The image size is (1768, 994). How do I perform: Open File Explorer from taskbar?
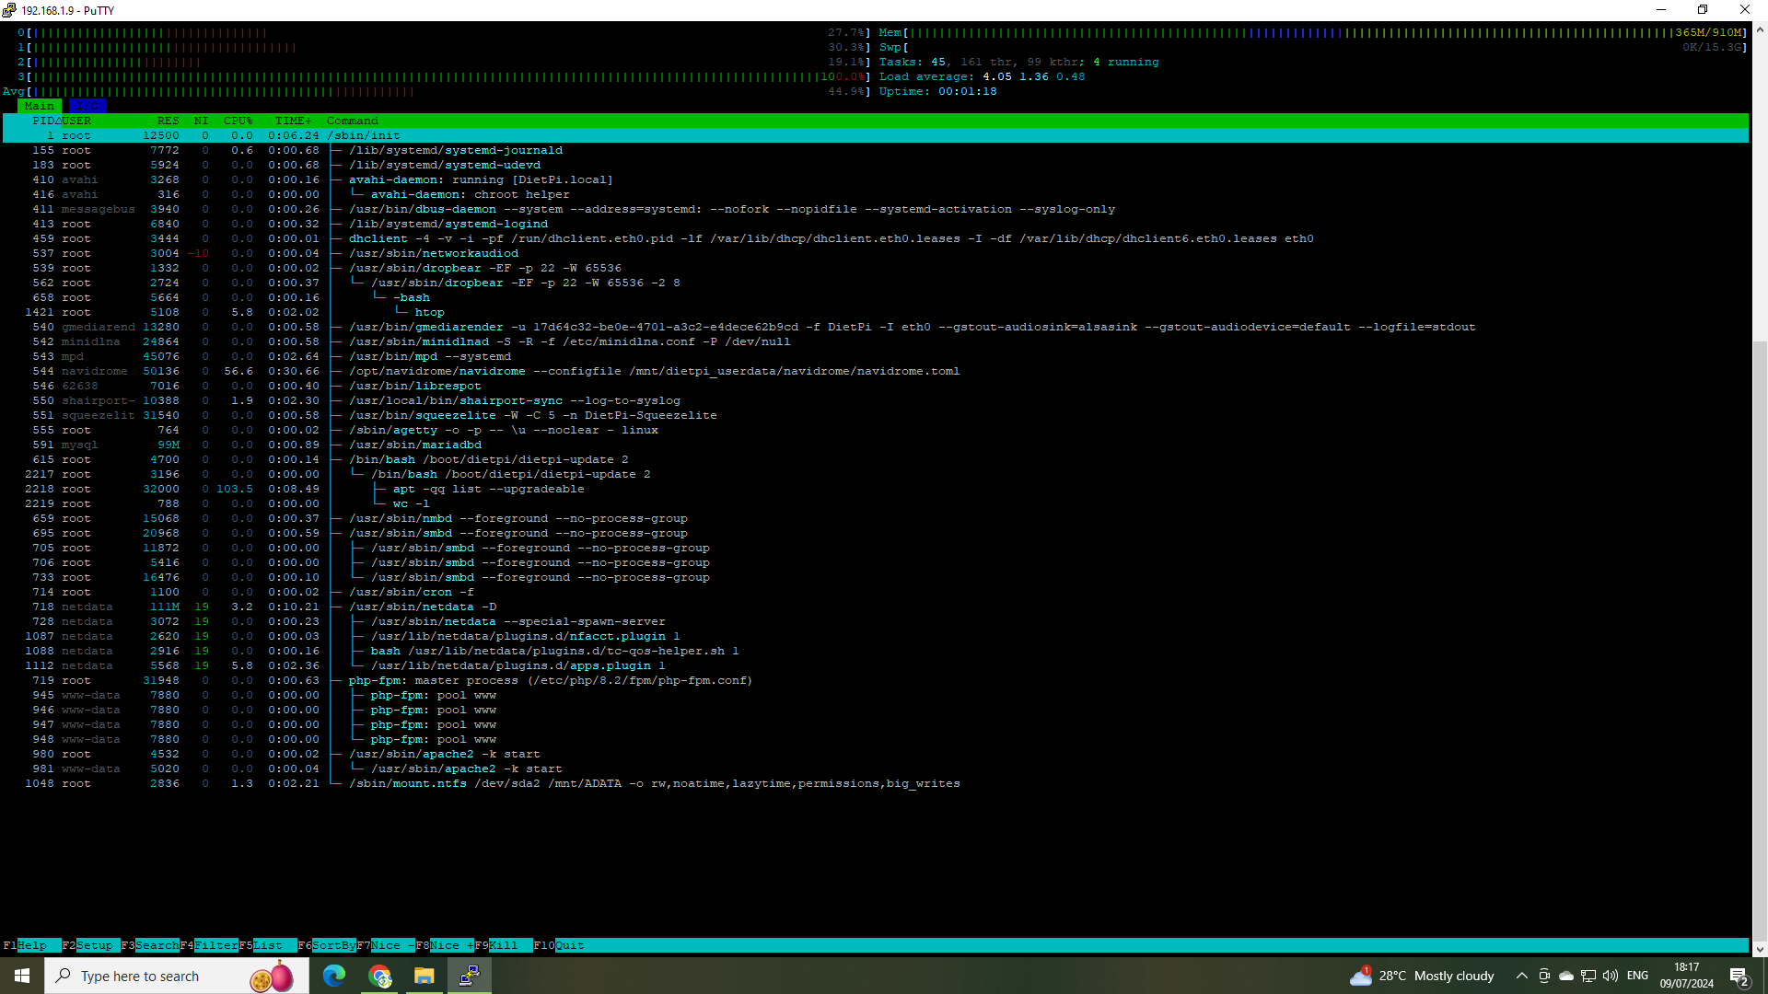tap(425, 976)
